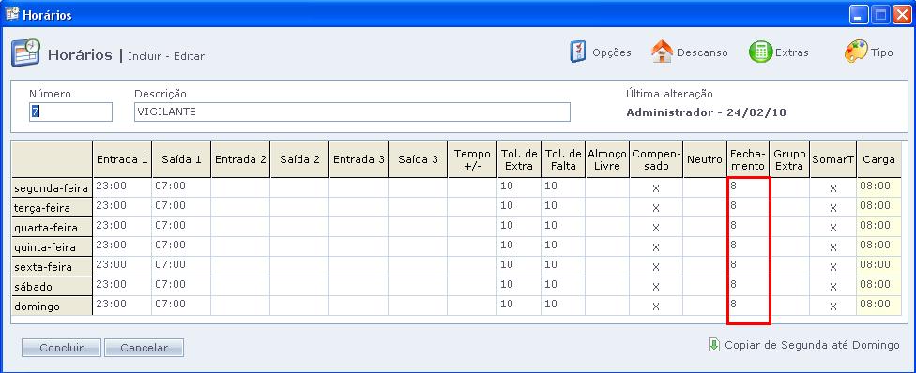Image resolution: width=916 pixels, height=373 pixels.
Task: Click the green copy-down arrow icon
Action: coord(714,344)
